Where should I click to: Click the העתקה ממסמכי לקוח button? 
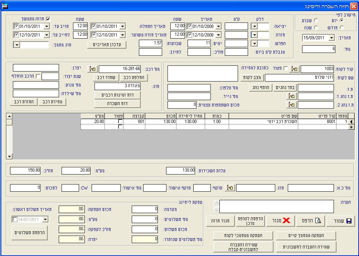click(x=243, y=235)
